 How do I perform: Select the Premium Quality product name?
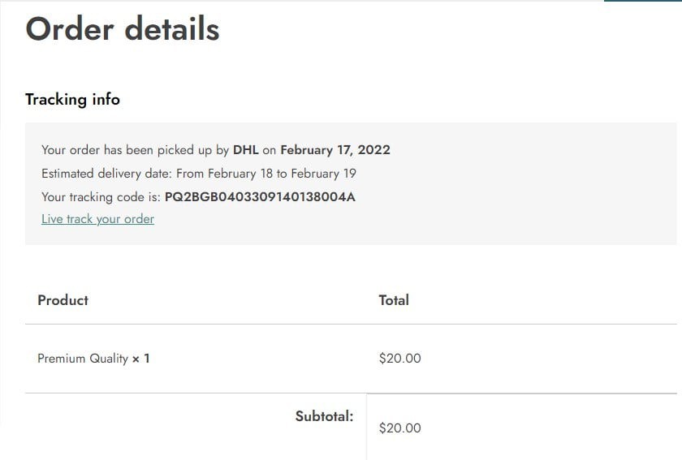83,359
